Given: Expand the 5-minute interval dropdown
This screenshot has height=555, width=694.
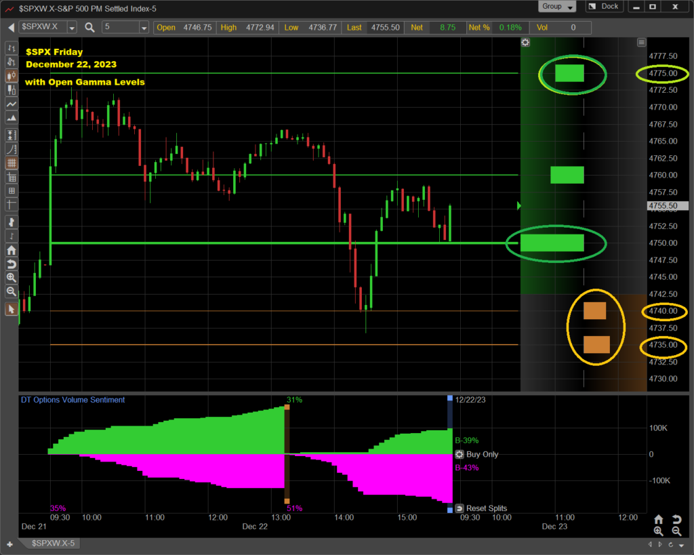Looking at the screenshot, I should click(x=144, y=28).
